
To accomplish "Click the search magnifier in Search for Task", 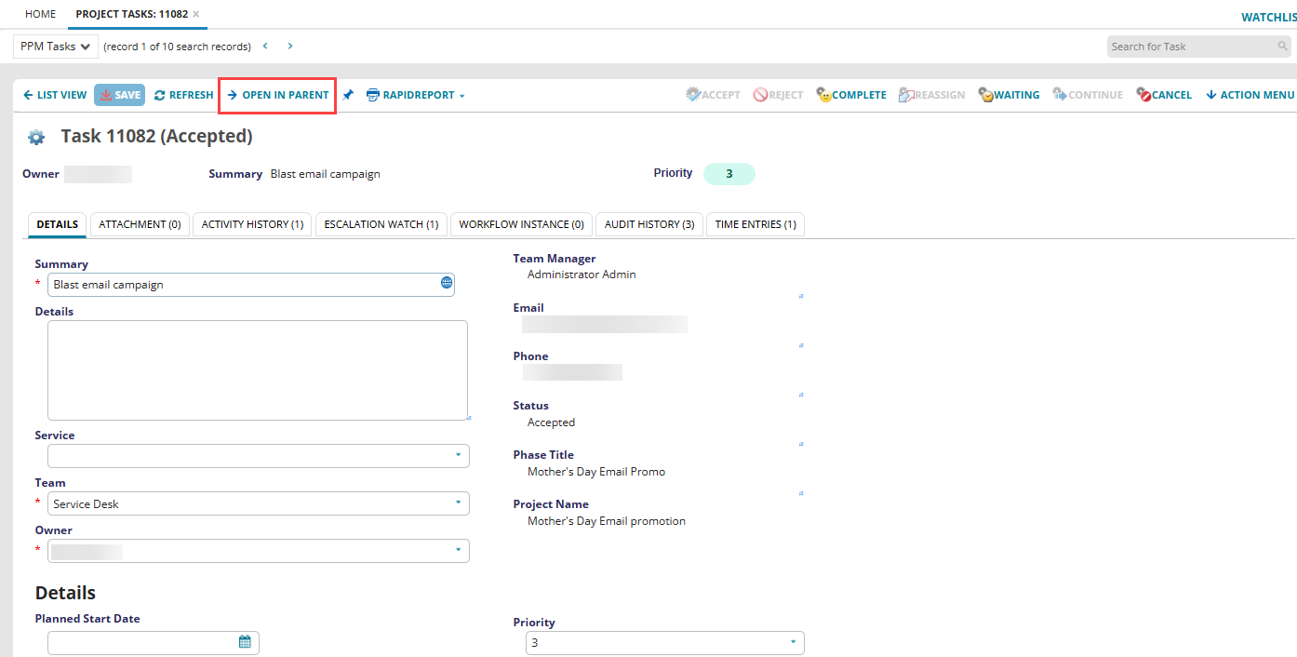I will tap(1283, 47).
